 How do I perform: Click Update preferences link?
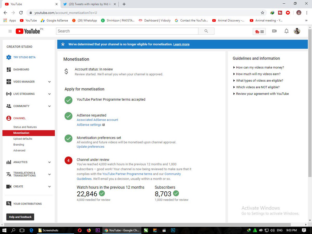(90, 147)
